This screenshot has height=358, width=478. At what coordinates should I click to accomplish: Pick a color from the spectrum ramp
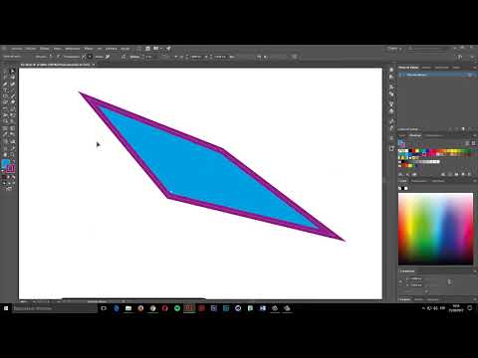435,229
